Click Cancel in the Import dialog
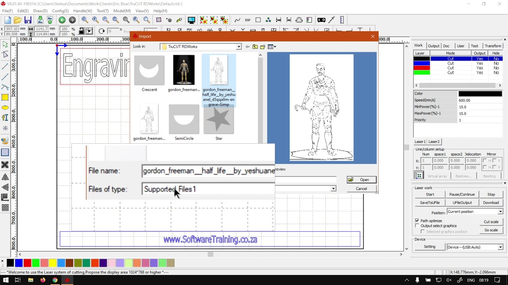Viewport: 508px width, 285px height. coord(361,188)
